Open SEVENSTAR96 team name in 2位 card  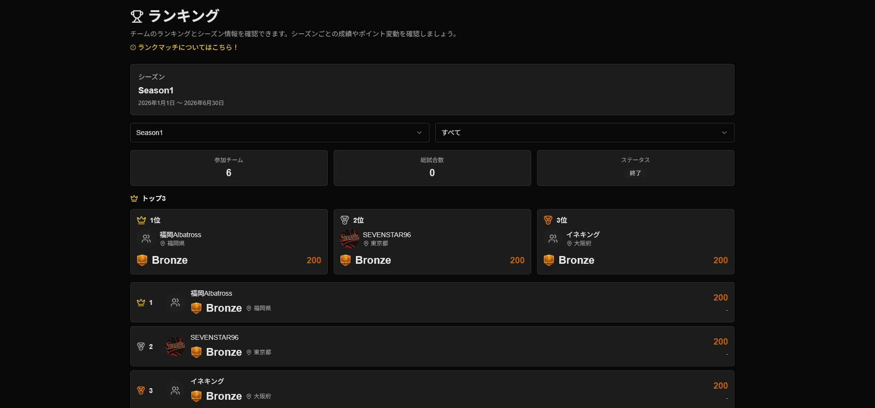[x=387, y=235]
